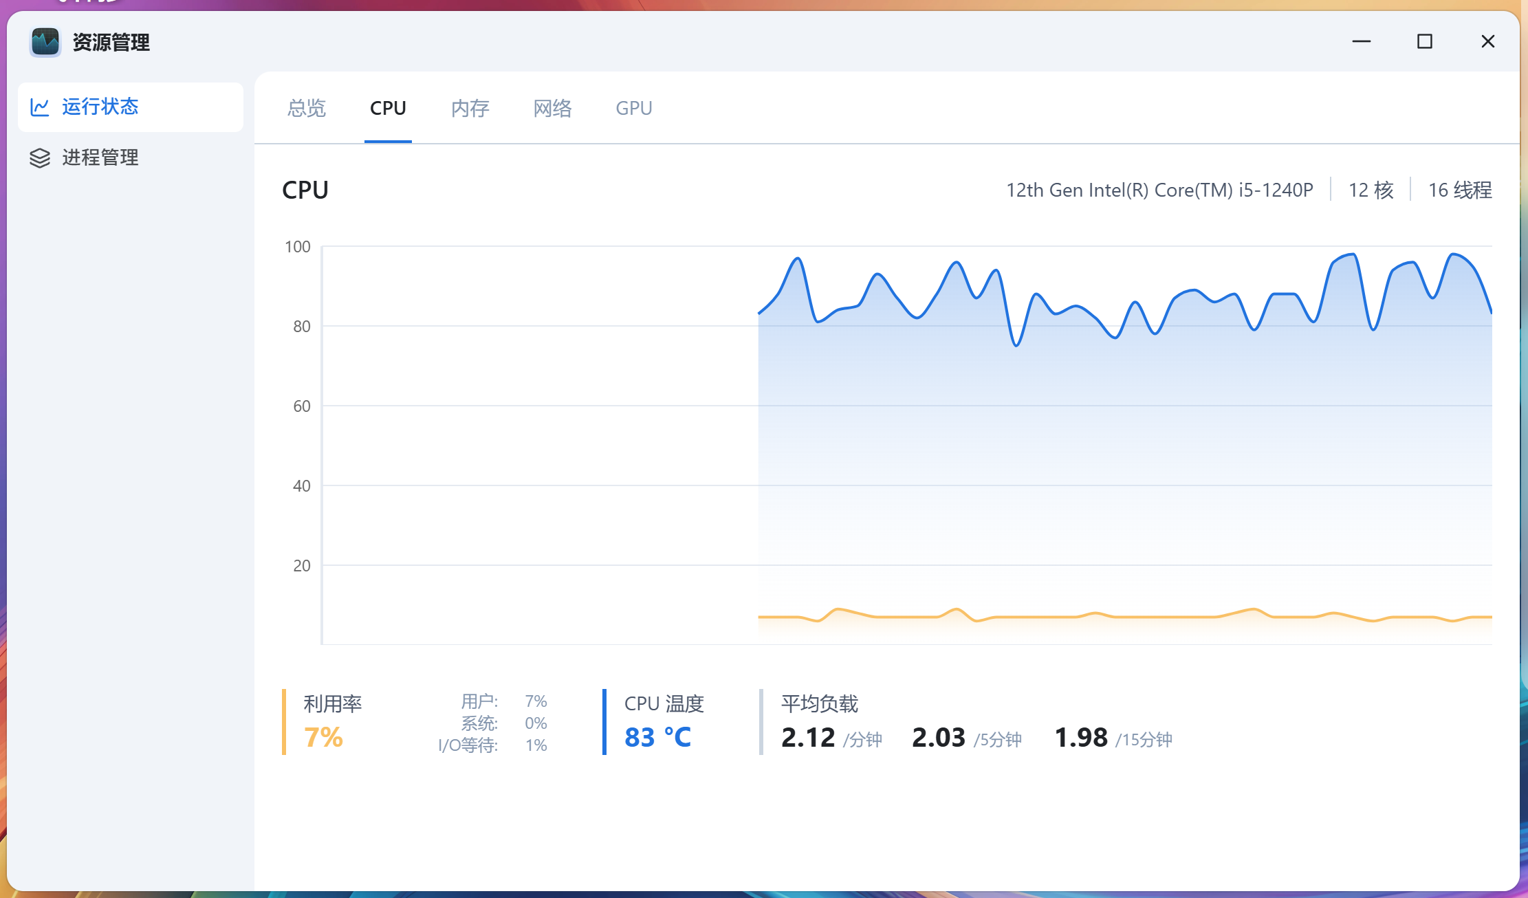Click the Resource Monitor app icon
Viewport: 1528px width, 898px height.
[45, 42]
